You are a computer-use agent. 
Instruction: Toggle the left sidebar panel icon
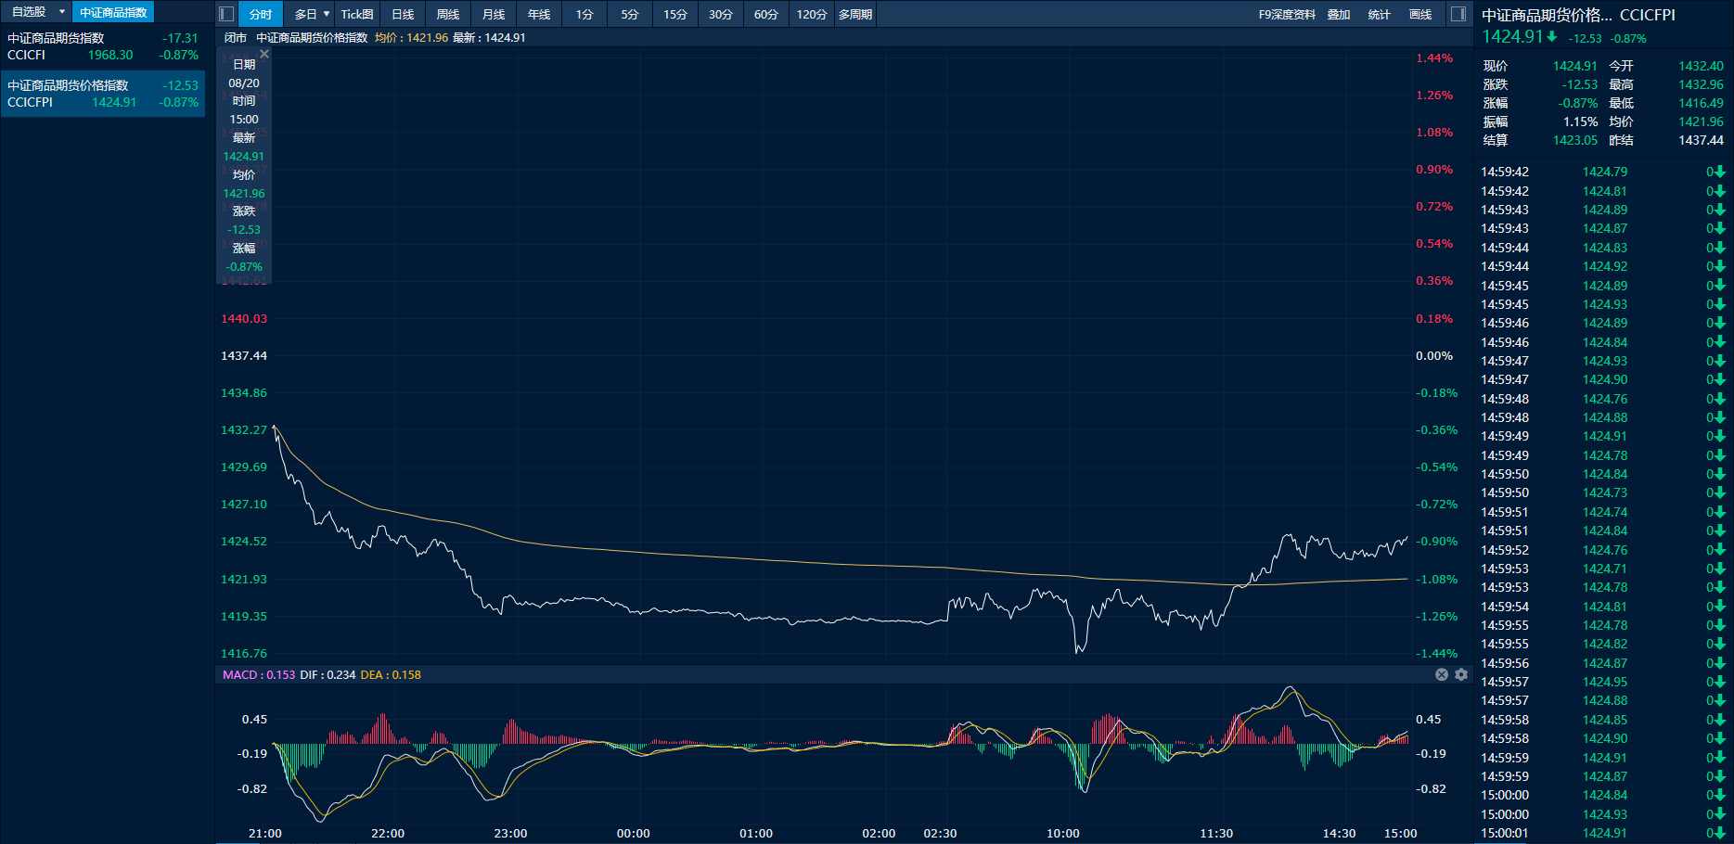[x=225, y=14]
